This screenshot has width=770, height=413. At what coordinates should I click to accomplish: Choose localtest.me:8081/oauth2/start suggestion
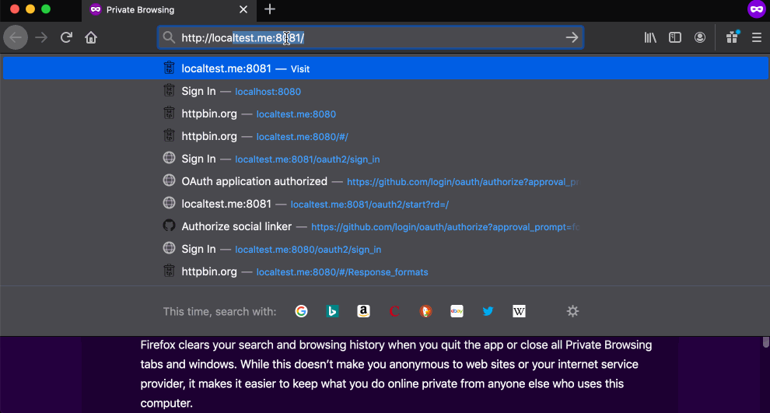386,204
